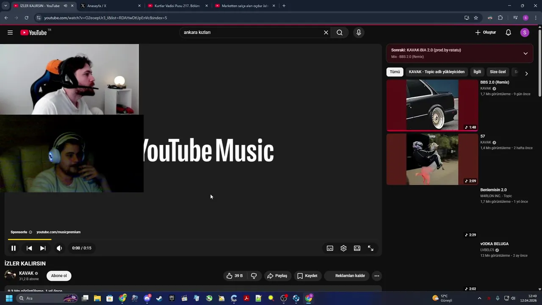
Task: Open media controls in the Chrome toolbar
Action: tap(515, 18)
